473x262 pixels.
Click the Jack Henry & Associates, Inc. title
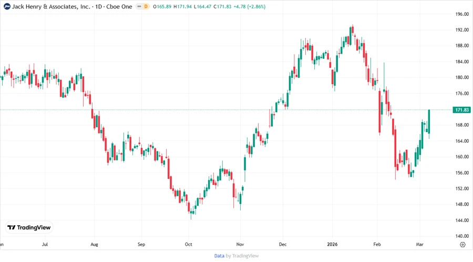[51, 7]
